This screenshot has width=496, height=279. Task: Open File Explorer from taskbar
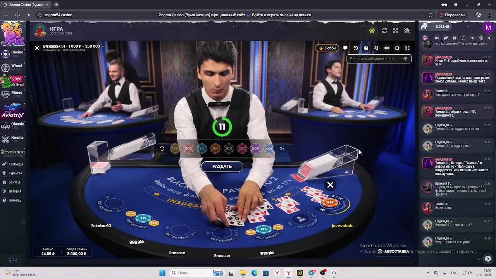(243, 273)
